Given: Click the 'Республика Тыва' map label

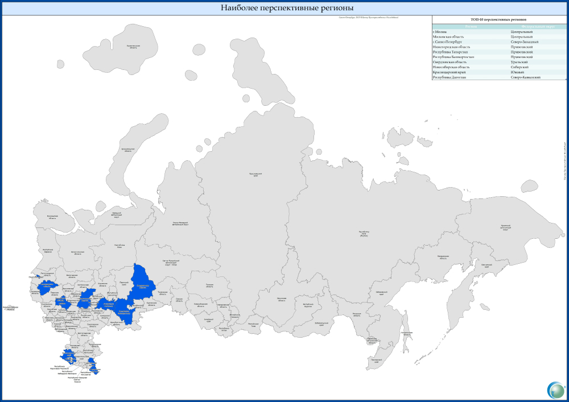Looking at the screenshot, I should click(253, 325).
